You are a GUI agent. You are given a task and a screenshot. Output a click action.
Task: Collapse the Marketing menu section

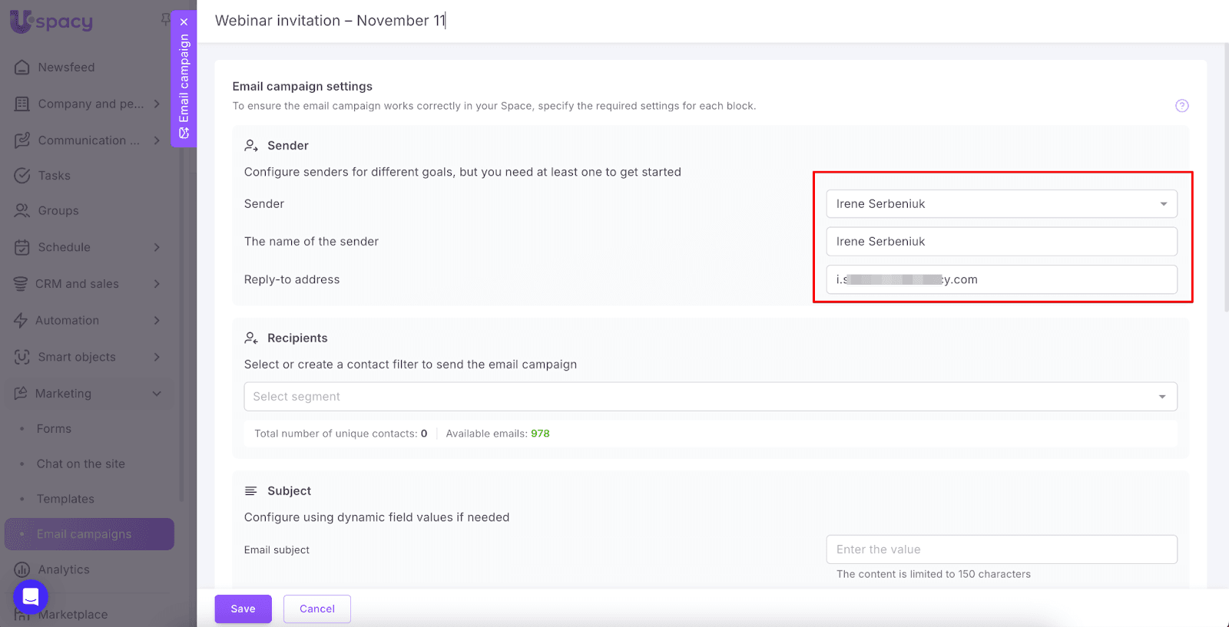(157, 394)
